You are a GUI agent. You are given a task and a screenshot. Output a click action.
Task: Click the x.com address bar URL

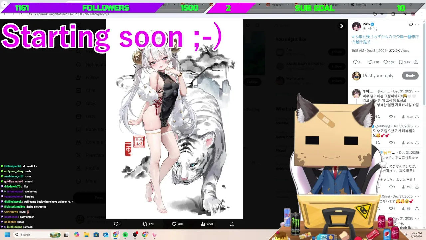[72, 14]
